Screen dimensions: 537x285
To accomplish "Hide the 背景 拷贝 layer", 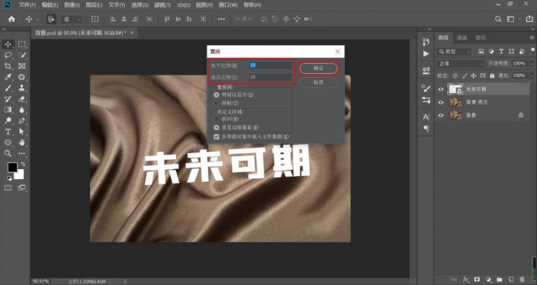I will pyautogui.click(x=441, y=102).
